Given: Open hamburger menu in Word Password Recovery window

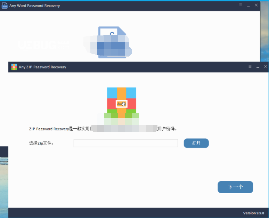Looking at the screenshot, I should point(241,5).
